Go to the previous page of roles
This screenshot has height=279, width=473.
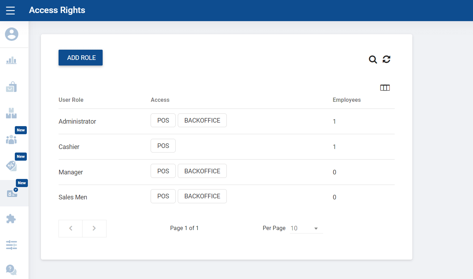point(71,228)
